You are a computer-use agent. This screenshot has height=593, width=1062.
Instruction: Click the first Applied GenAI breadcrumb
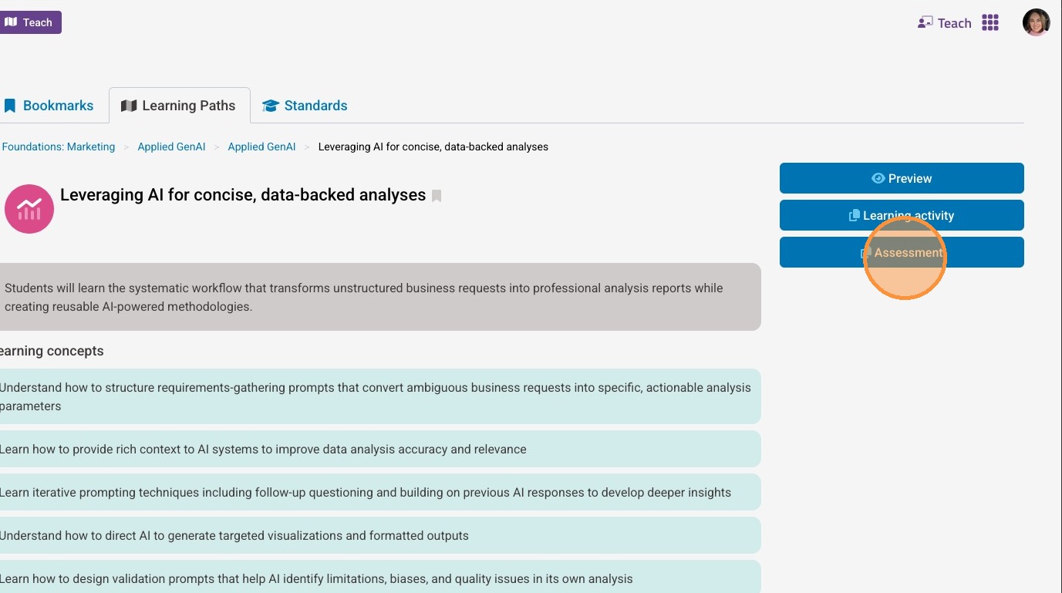point(171,147)
